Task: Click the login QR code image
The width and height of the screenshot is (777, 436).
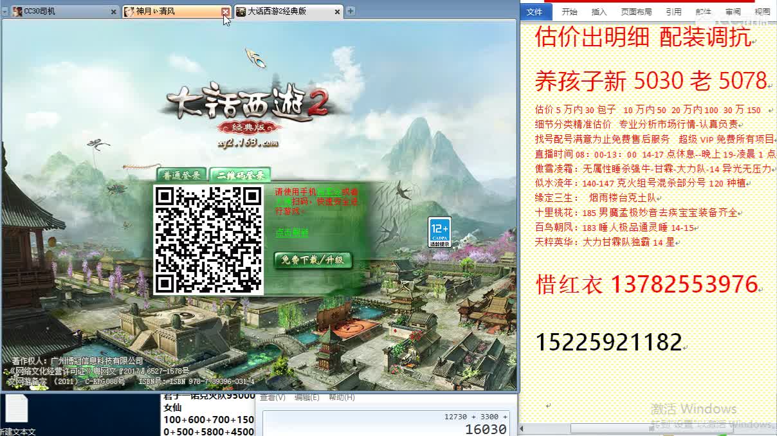Action: 208,240
